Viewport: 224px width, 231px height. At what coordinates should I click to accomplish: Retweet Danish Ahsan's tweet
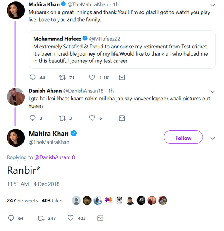pos(62,118)
